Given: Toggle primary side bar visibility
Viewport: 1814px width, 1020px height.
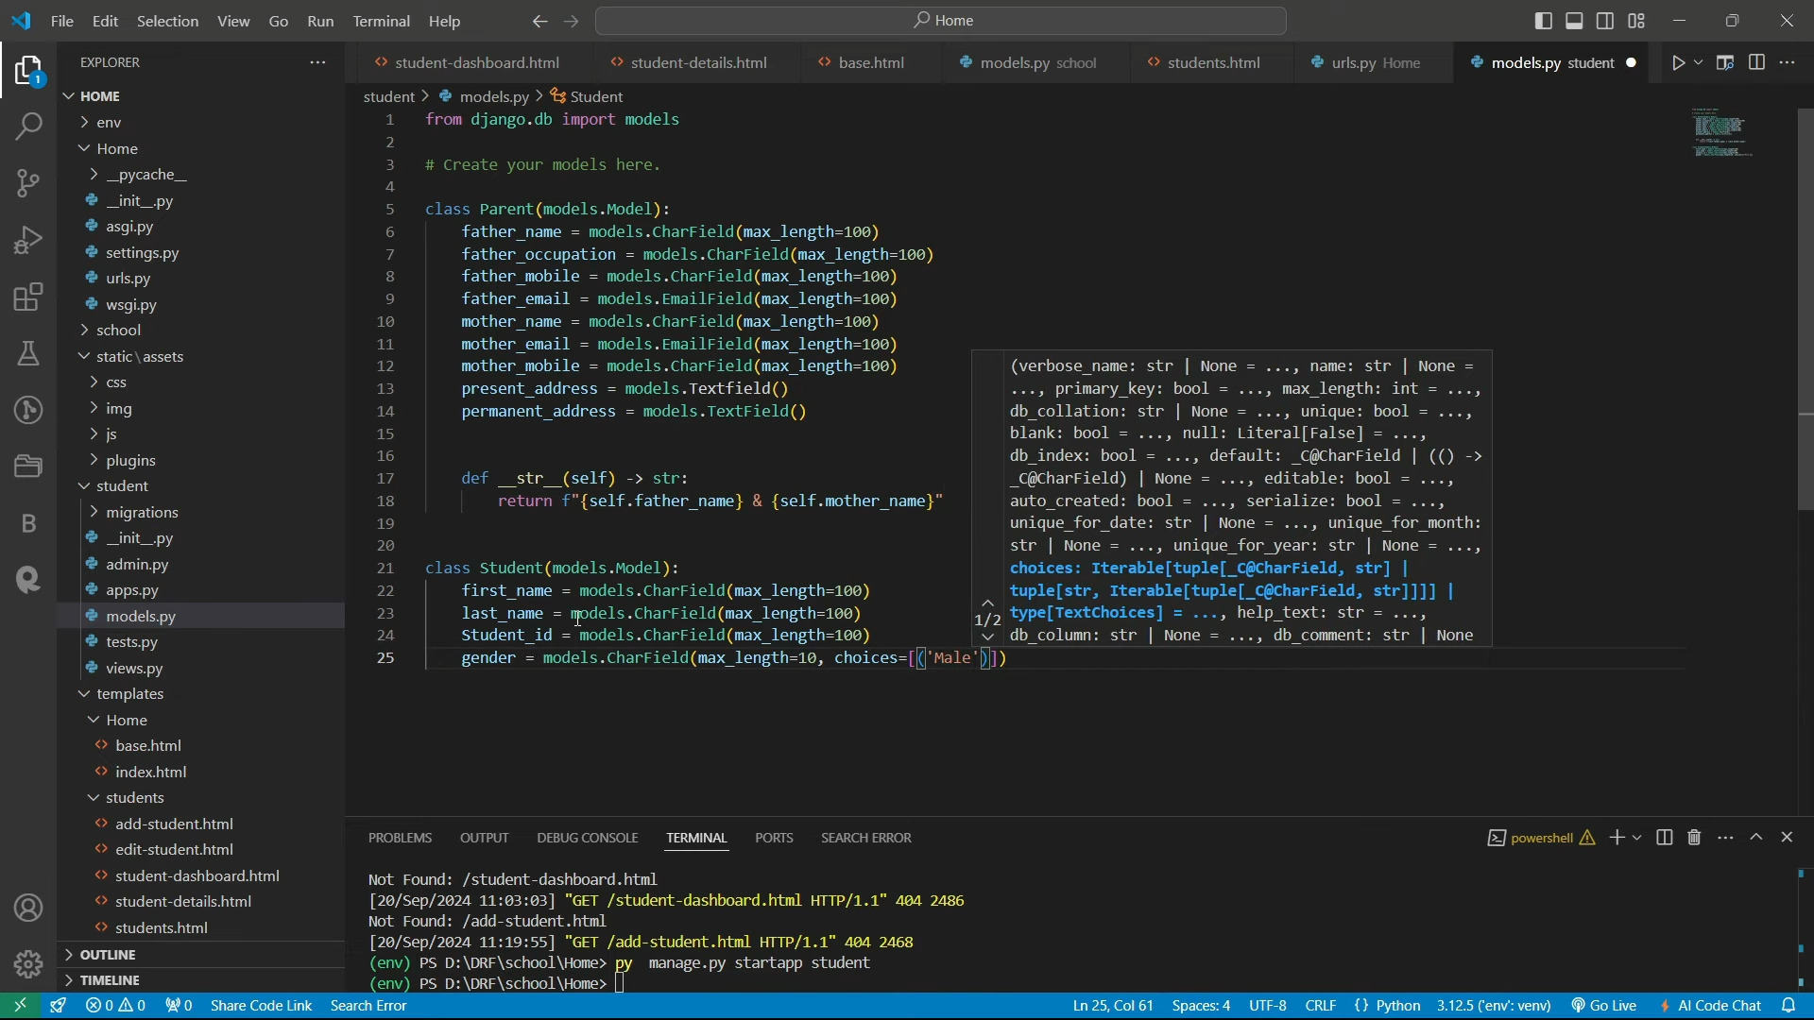Looking at the screenshot, I should pyautogui.click(x=1544, y=21).
